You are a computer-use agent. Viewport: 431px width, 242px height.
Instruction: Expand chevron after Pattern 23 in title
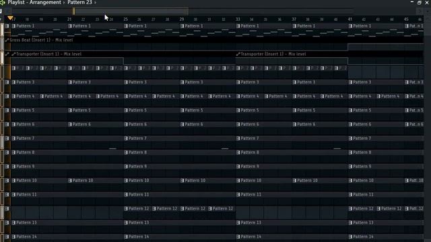(96, 3)
